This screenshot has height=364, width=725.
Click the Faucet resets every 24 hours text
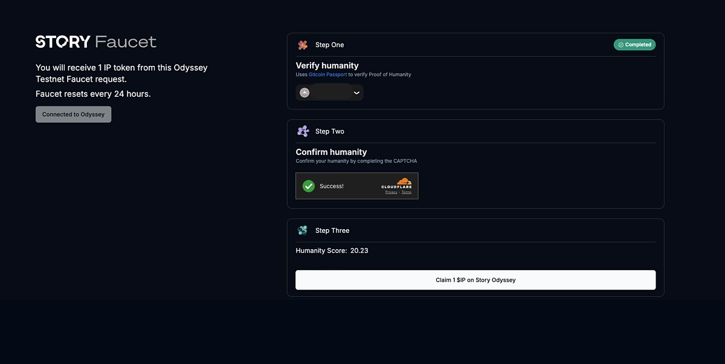tap(93, 94)
